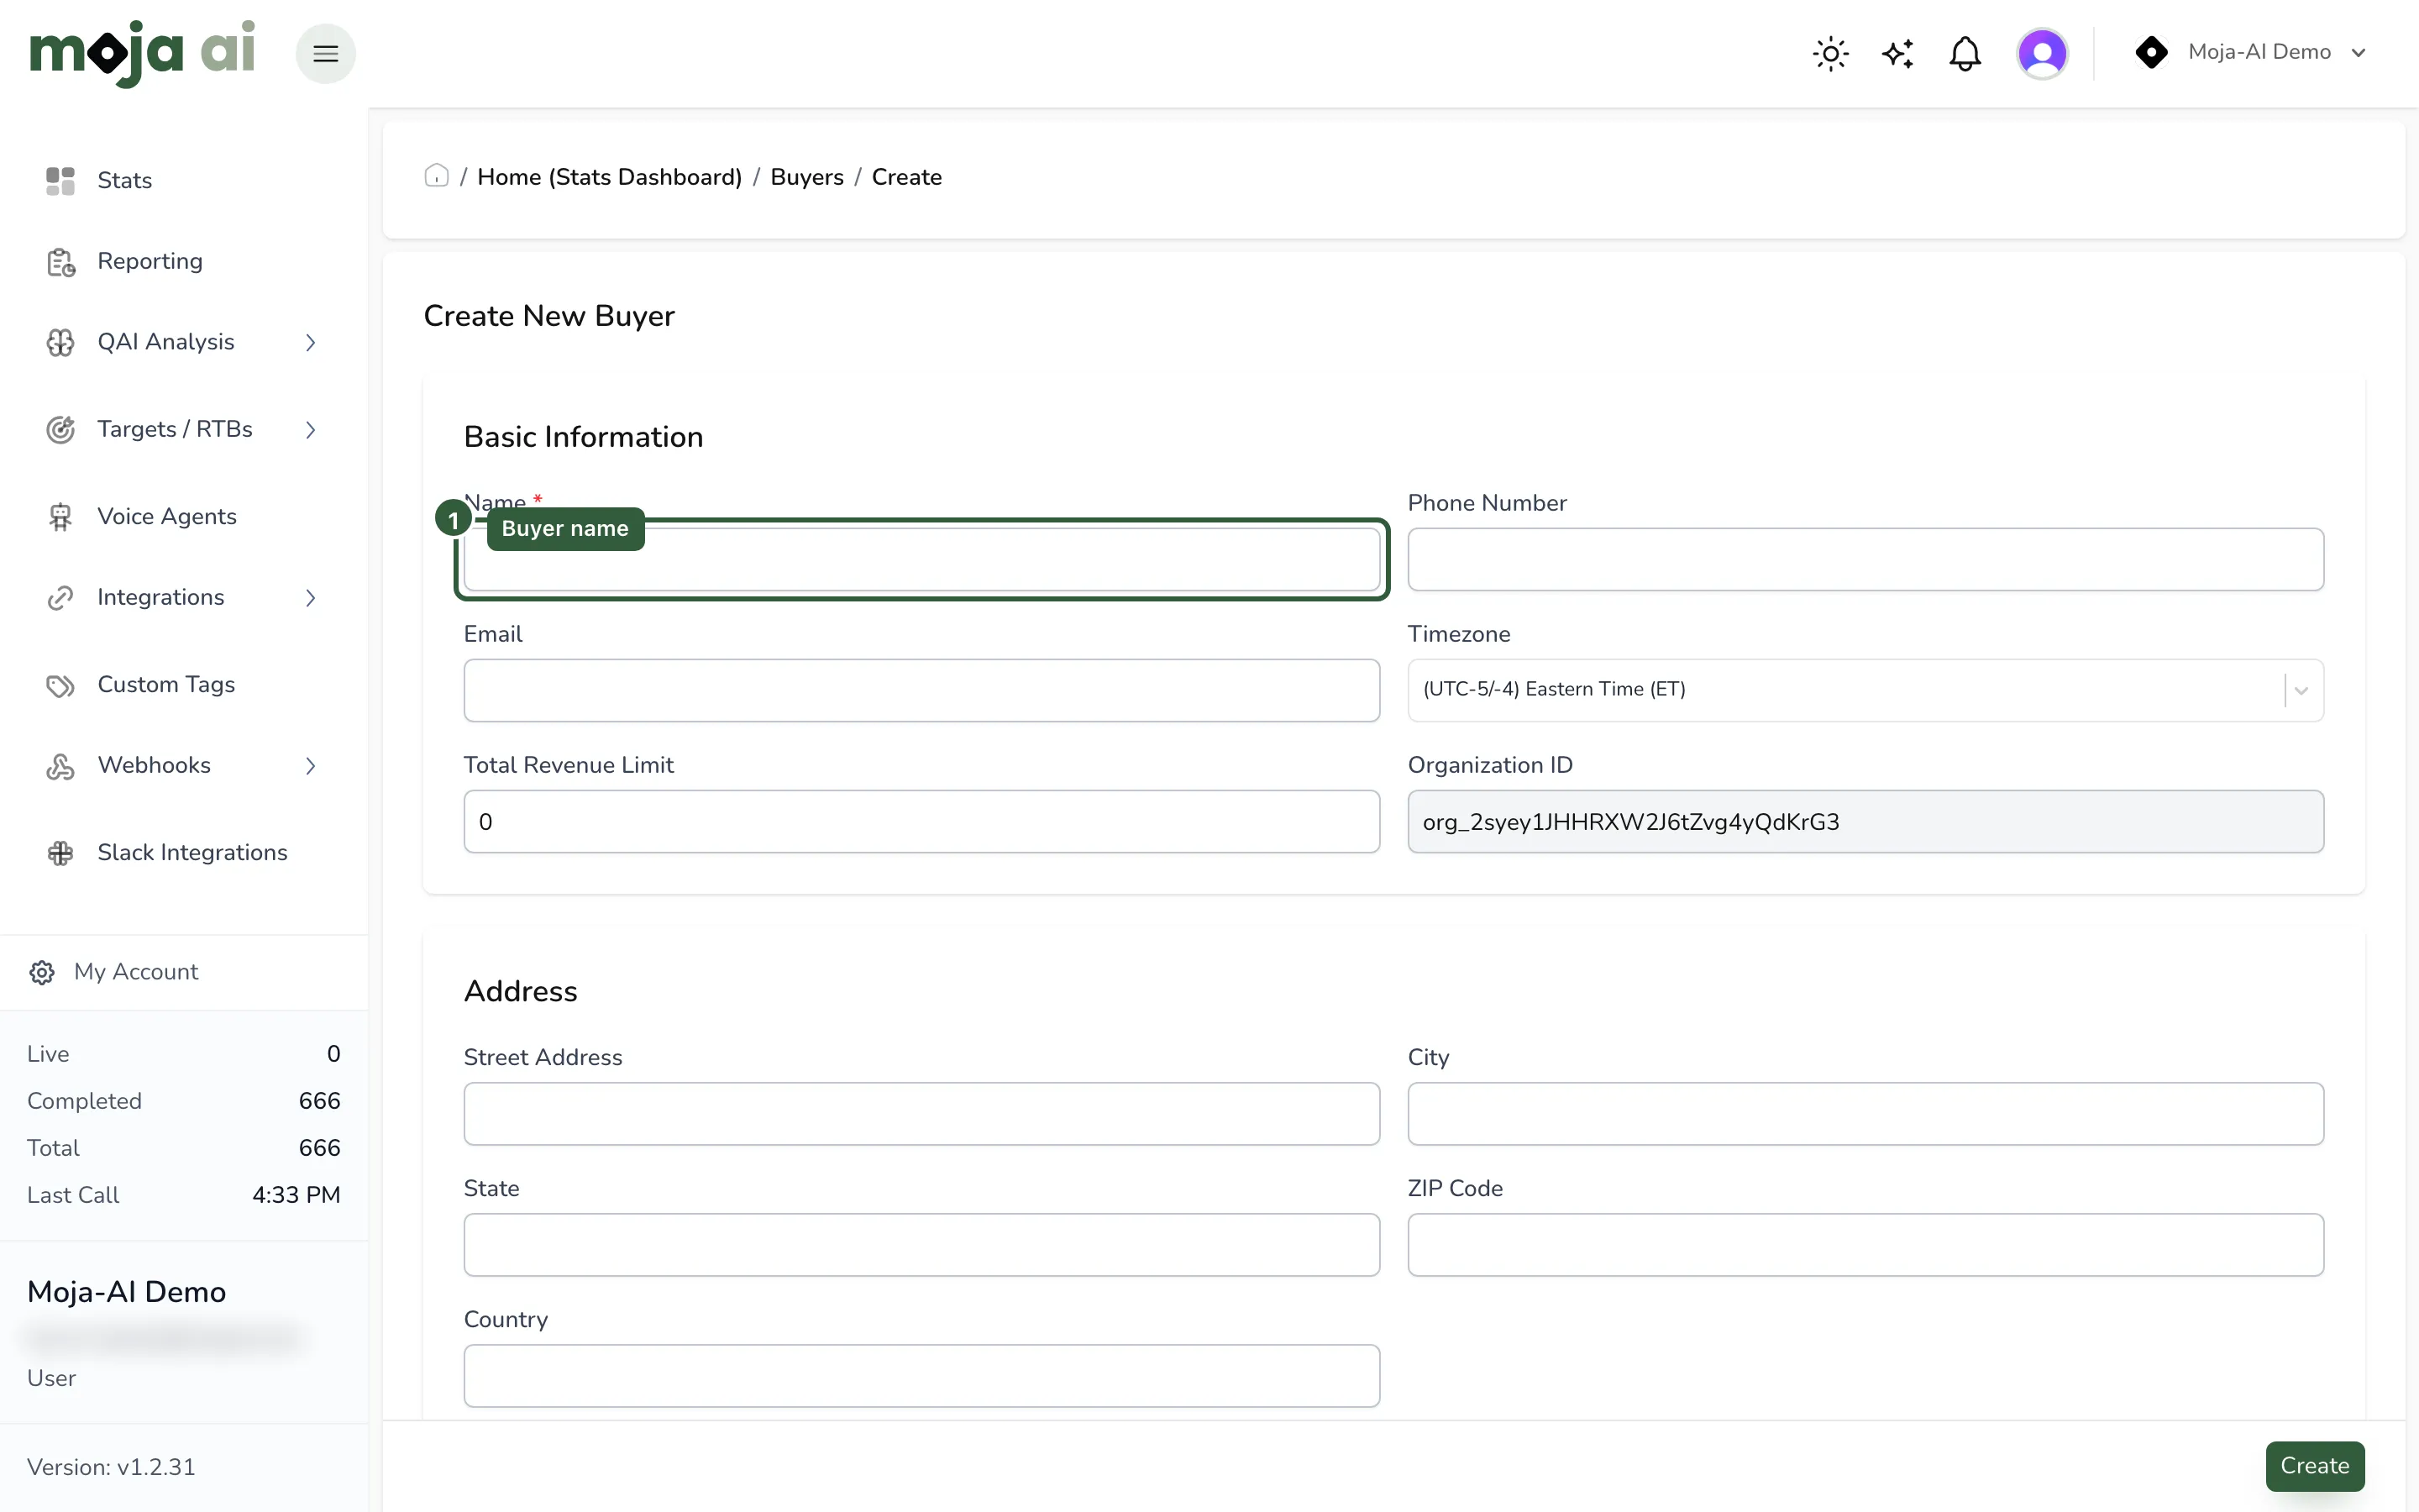Viewport: 2419px width, 1512px height.
Task: Click the Version: v1.2.31 text
Action: 111,1467
